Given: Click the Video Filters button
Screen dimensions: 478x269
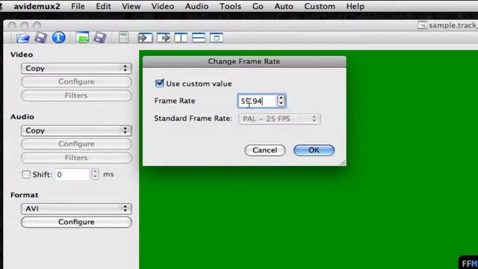Looking at the screenshot, I should coord(76,96).
